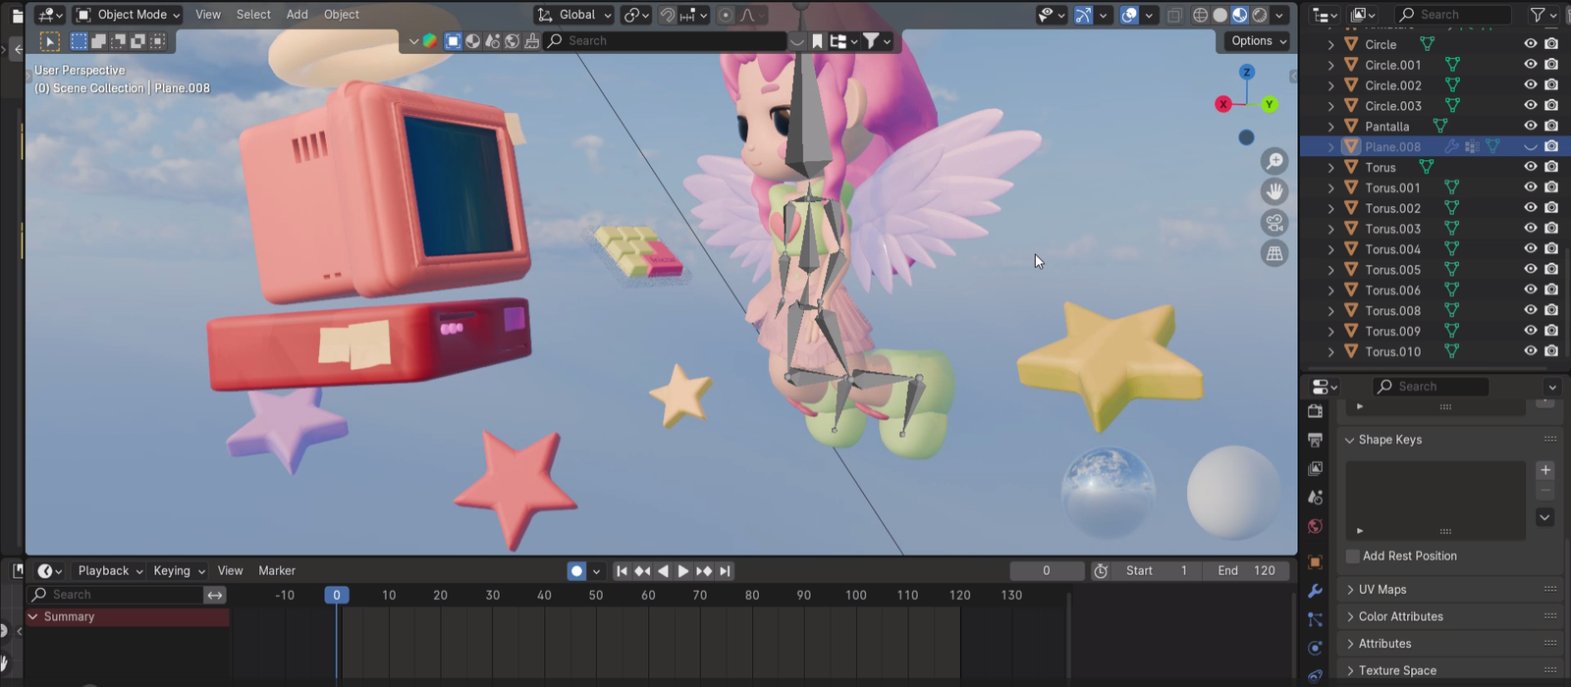Viewport: 1571px width, 687px height.
Task: Open the Modifiers wrench properties tab
Action: click(1315, 591)
